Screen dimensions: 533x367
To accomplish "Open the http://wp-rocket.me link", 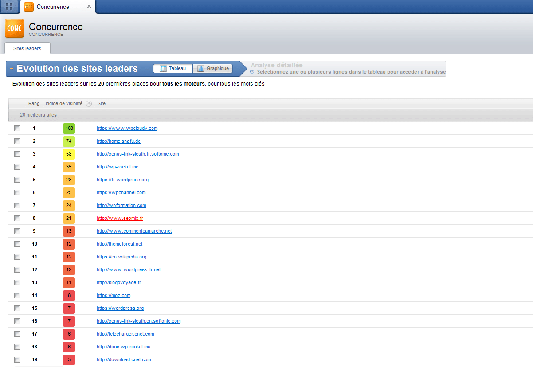I will click(118, 167).
